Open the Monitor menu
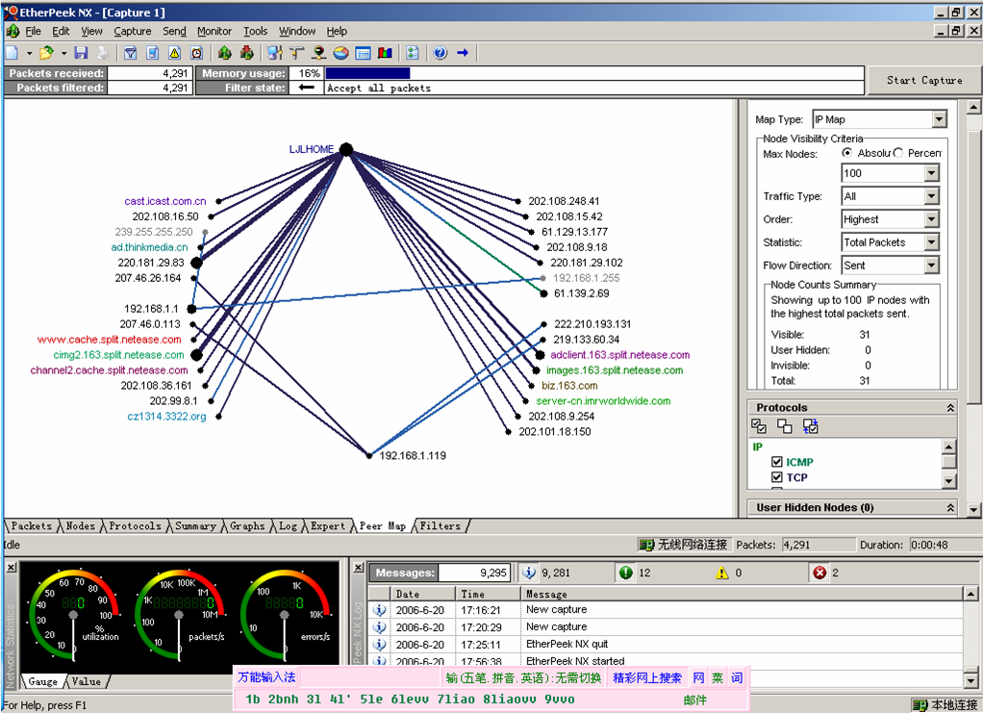 [x=214, y=32]
